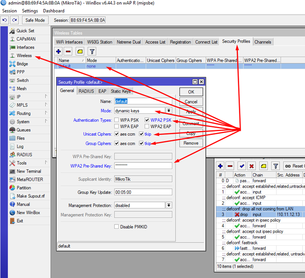This screenshot has width=305, height=278.
Task: Toggle Disable PMKID checkbox
Action: [117, 227]
